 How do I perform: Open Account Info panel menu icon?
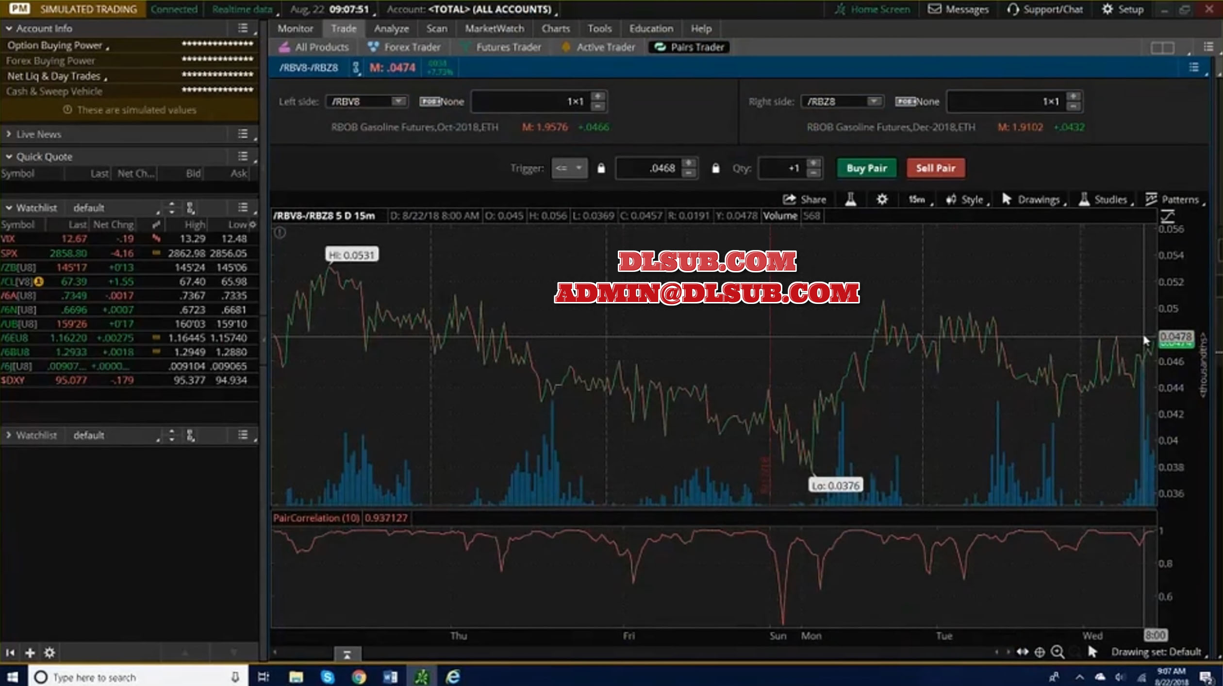point(243,28)
